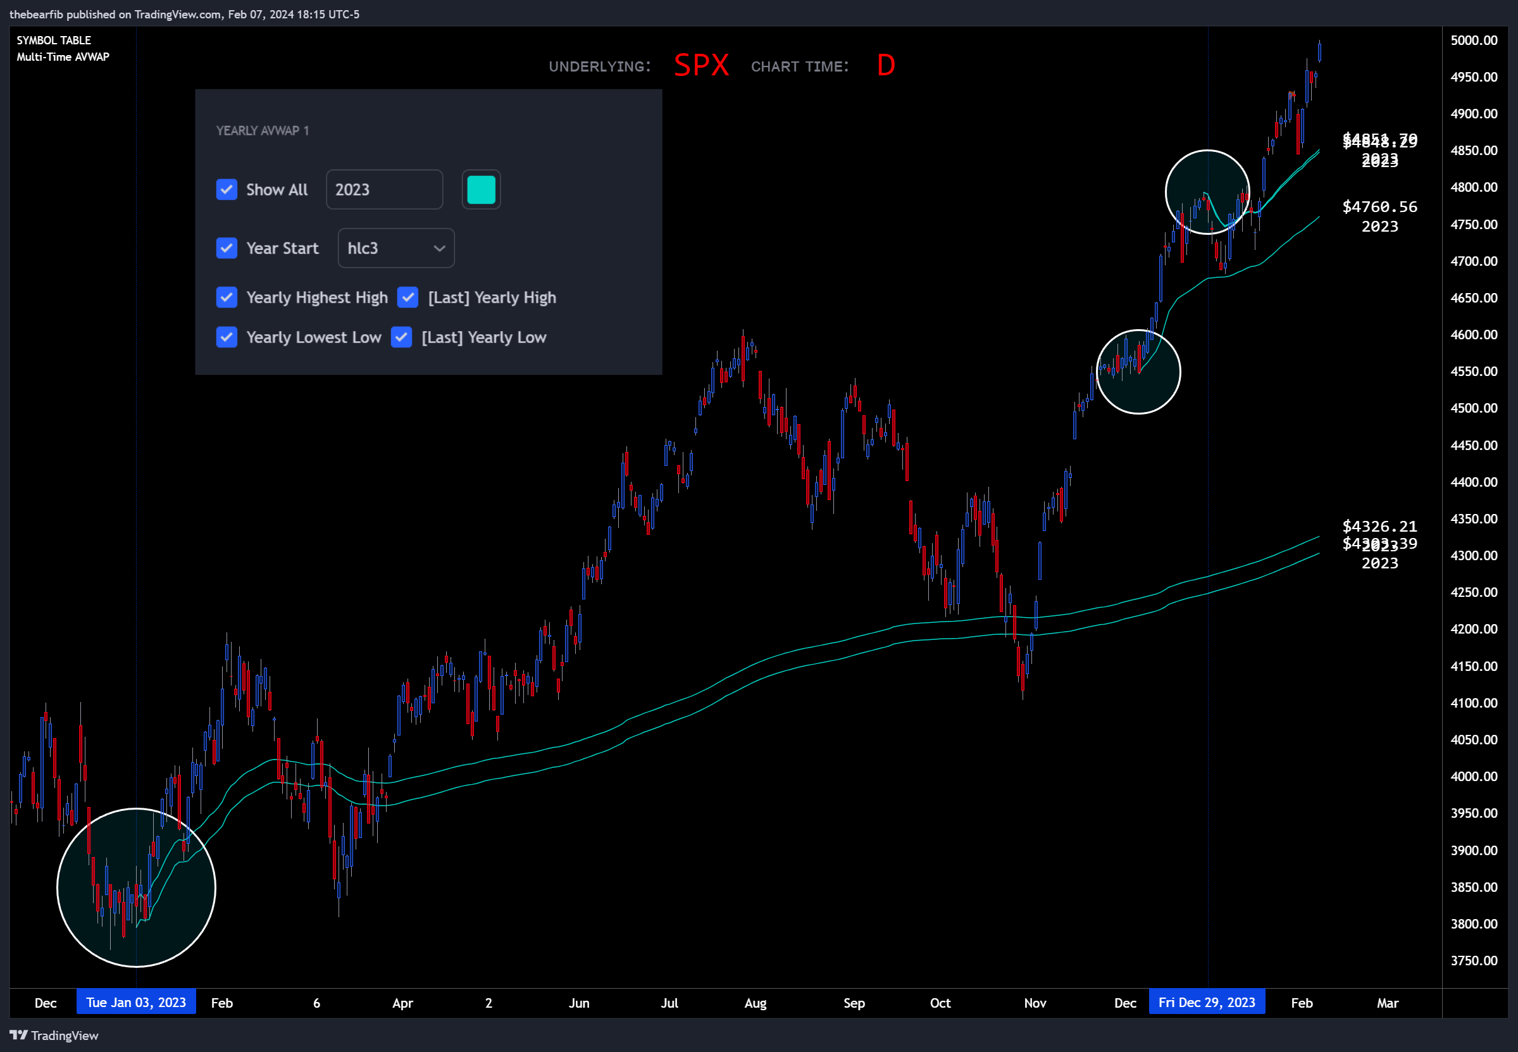
Task: Click the Jun label on time axis
Action: (579, 1003)
